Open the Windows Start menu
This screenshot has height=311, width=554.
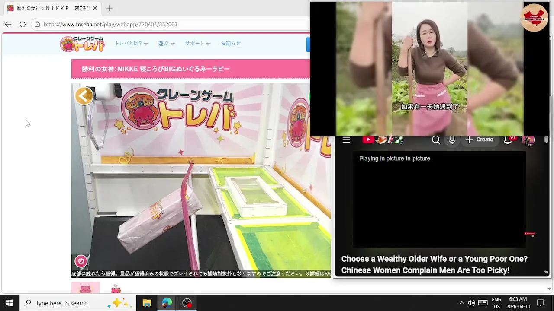[10, 303]
